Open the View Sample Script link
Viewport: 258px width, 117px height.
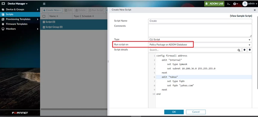[241, 16]
